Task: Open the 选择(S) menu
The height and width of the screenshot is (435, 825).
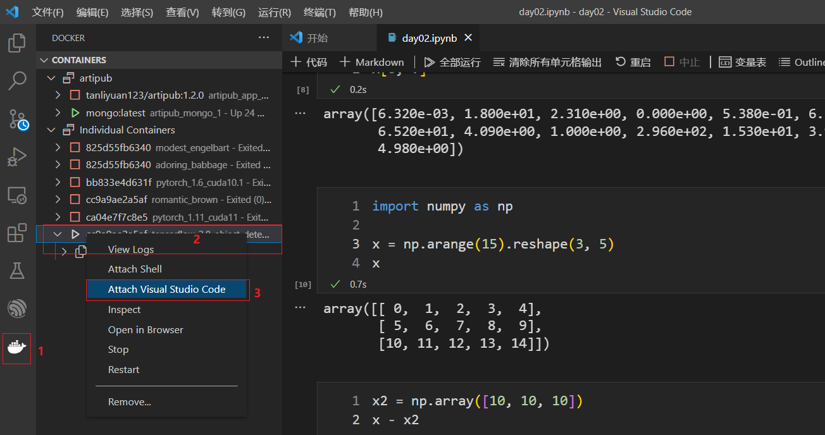Action: [x=137, y=12]
